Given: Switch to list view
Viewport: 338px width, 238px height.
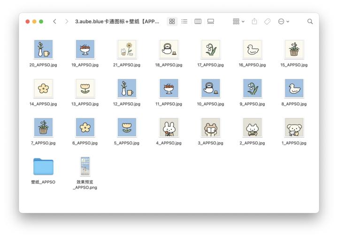Looking at the screenshot, I should point(184,22).
